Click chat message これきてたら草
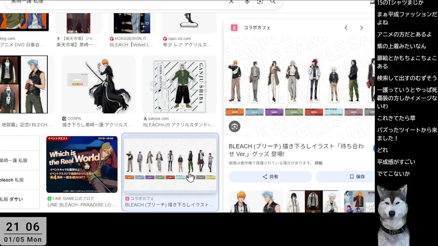Image resolution: width=438 pixels, height=246 pixels. [396, 118]
